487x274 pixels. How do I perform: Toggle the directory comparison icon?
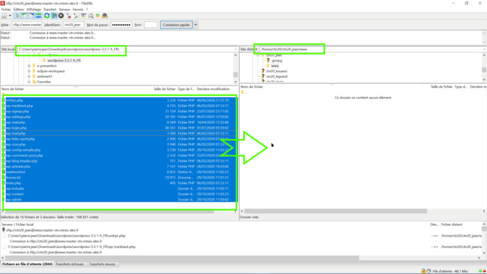click(x=89, y=16)
